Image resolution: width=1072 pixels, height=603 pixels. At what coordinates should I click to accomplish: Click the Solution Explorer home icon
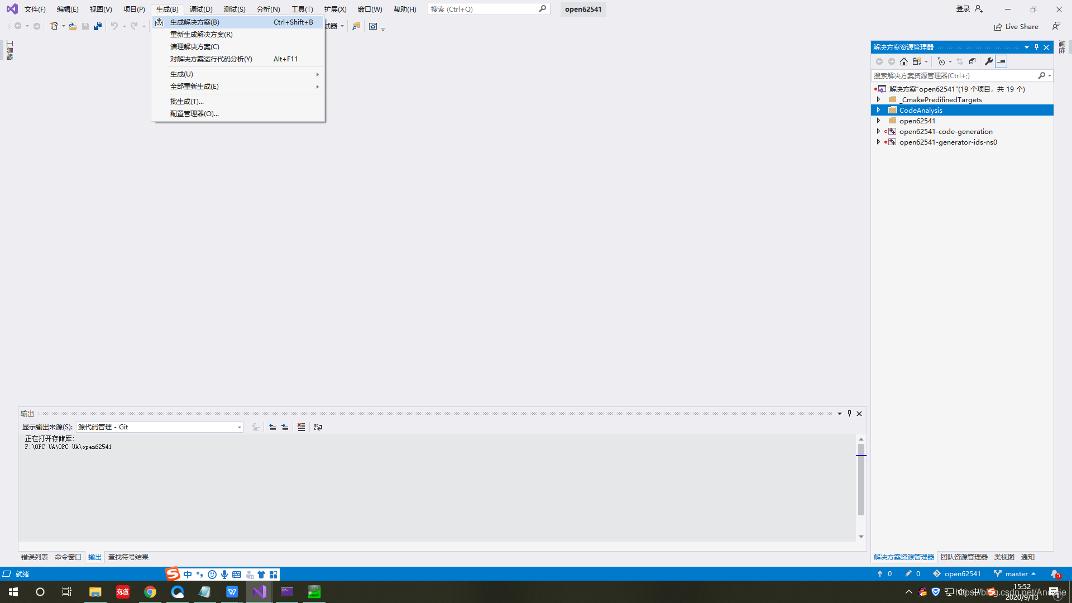click(x=903, y=60)
